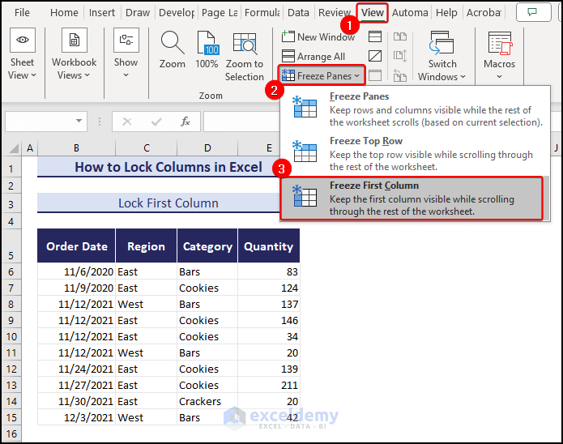Click the Order Date header cell
The width and height of the screenshot is (563, 444).
point(76,246)
